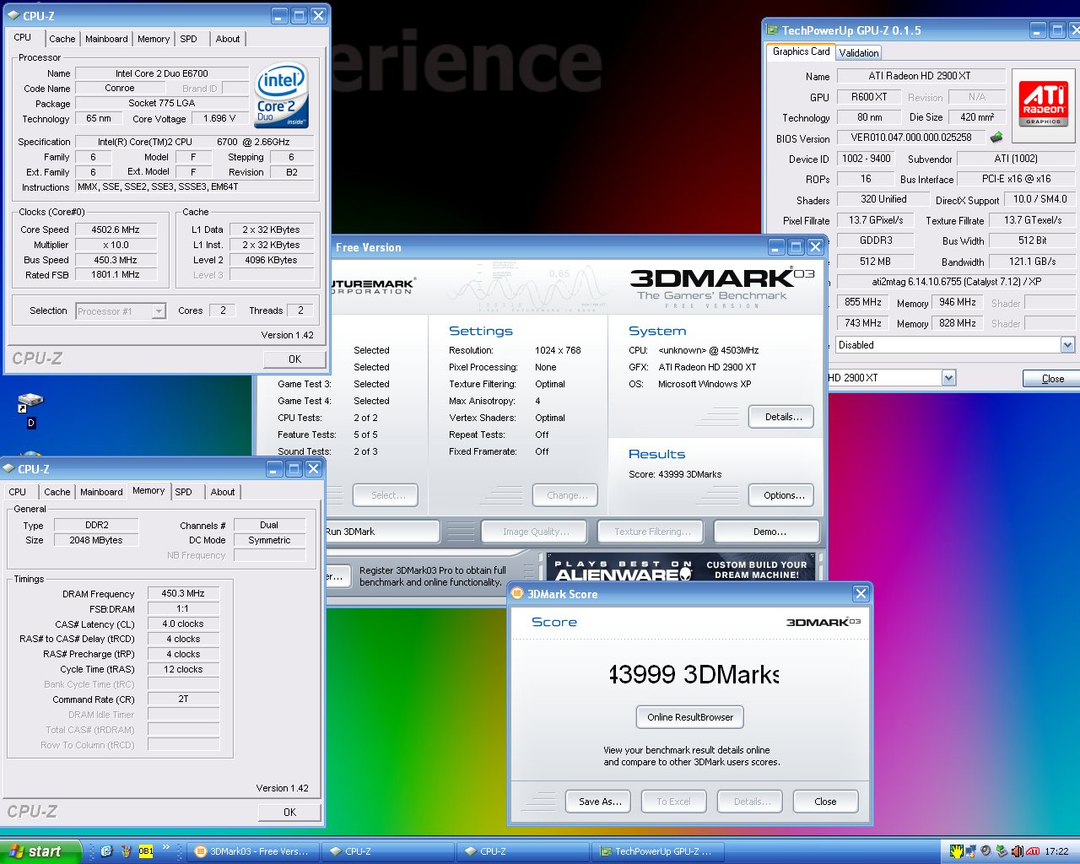Image resolution: width=1080 pixels, height=864 pixels.
Task: Open the Online ResultBrowser
Action: tap(690, 717)
